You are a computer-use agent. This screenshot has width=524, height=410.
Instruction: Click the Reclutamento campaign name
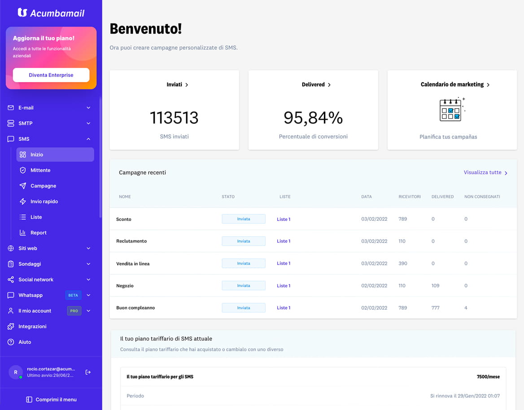[x=131, y=241]
